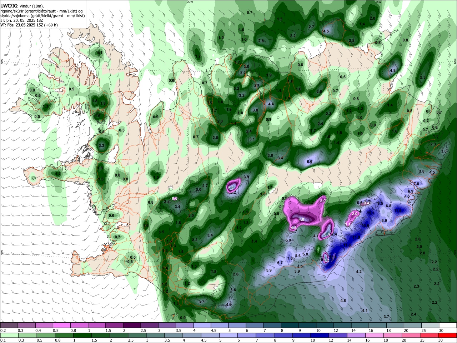Click the '7.0' value on east coast
The image size is (457, 343).
(416, 184)
